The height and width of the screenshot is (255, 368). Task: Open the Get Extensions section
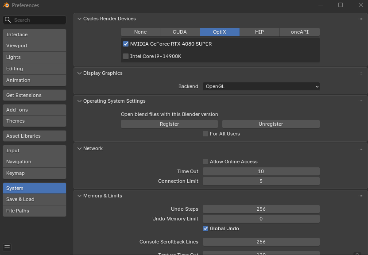[x=35, y=95]
